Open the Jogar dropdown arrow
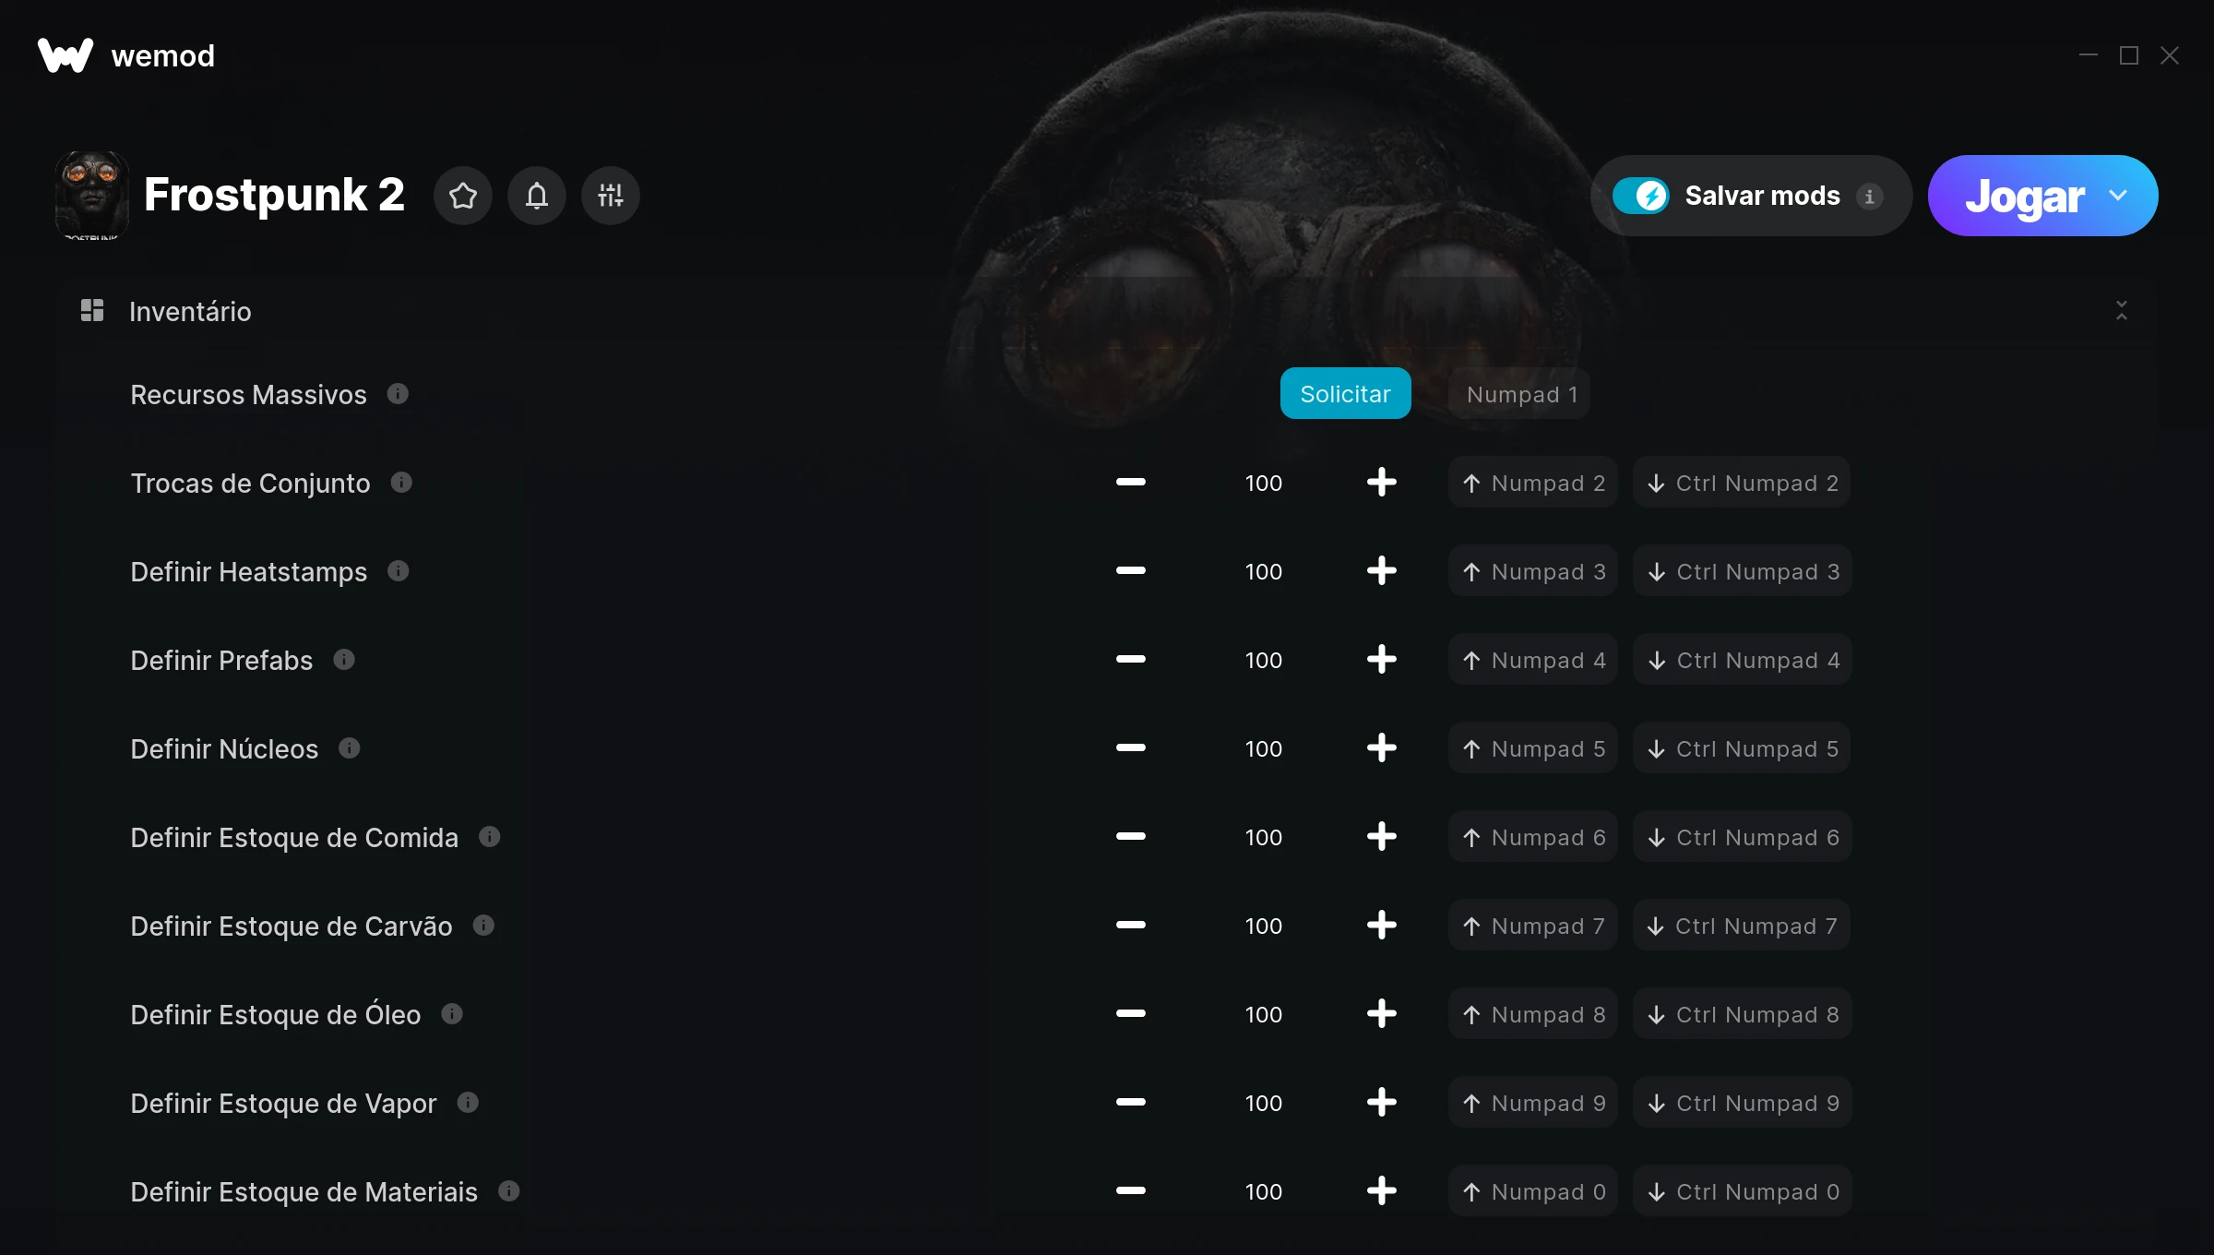 [x=2119, y=196]
